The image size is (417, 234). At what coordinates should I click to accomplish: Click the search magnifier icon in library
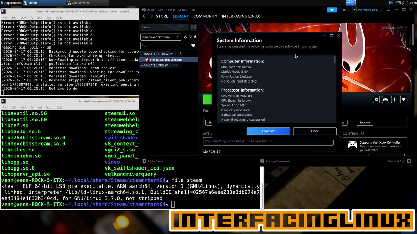tap(144, 45)
